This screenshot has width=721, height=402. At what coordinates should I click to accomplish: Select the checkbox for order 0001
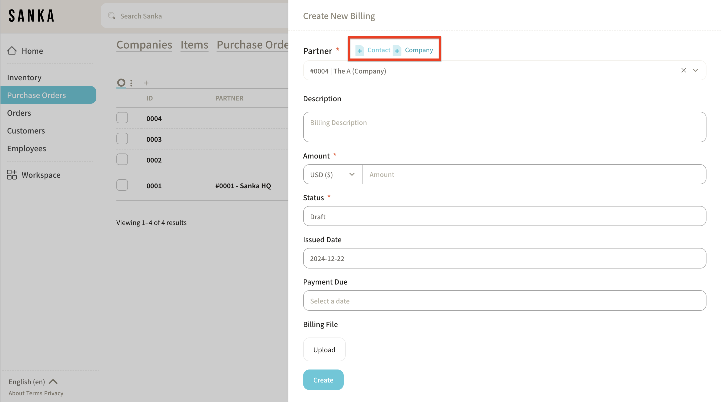(122, 185)
